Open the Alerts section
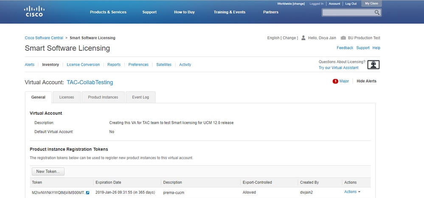Image resolution: width=424 pixels, height=198 pixels. [29, 65]
